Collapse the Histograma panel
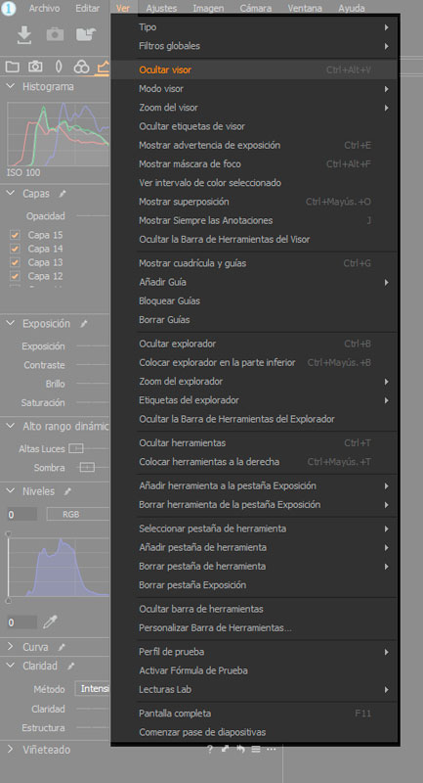This screenshot has height=783, width=423. [11, 86]
